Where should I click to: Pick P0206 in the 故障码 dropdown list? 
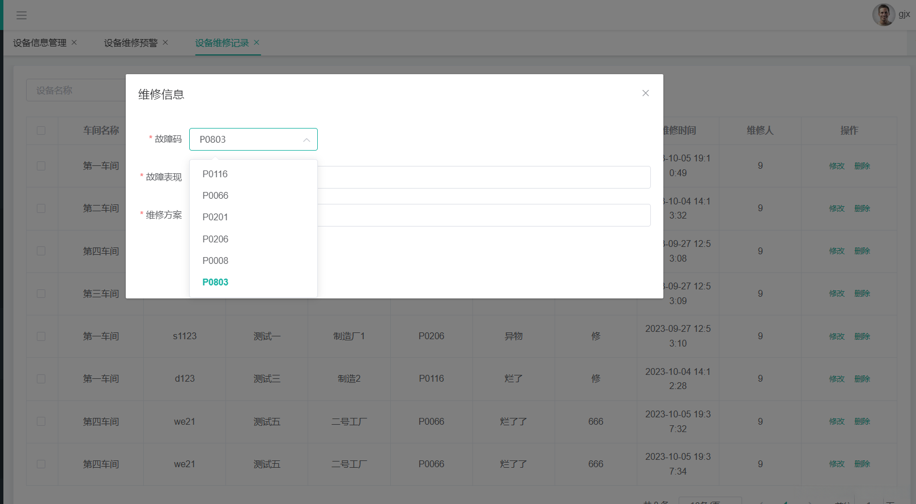click(253, 239)
